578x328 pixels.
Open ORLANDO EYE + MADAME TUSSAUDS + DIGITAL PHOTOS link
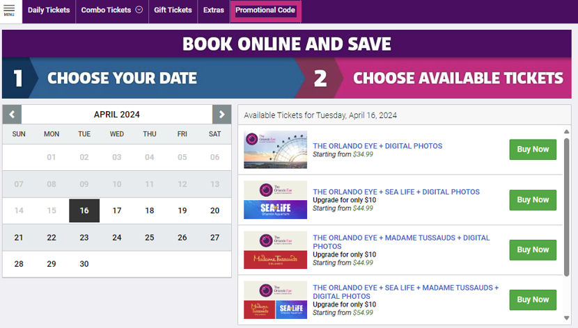(x=401, y=242)
